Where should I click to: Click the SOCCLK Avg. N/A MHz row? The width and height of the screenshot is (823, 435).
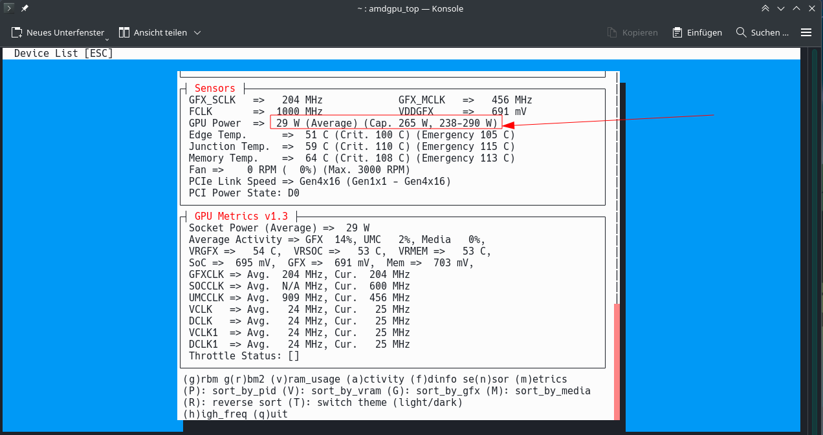tap(300, 286)
